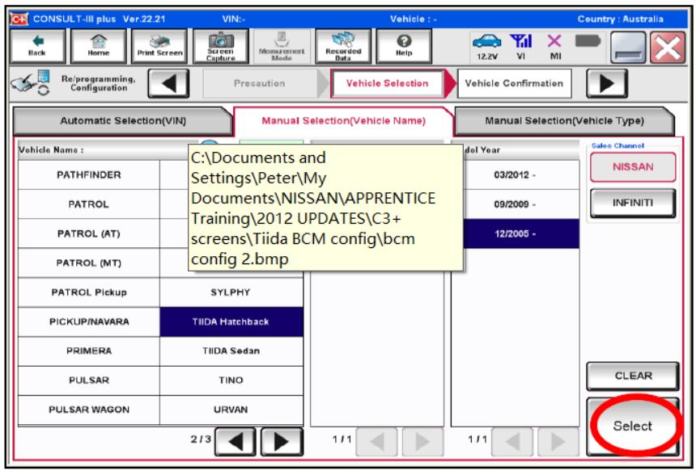Go to the next workflow step arrow
The image size is (696, 475).
tap(607, 83)
